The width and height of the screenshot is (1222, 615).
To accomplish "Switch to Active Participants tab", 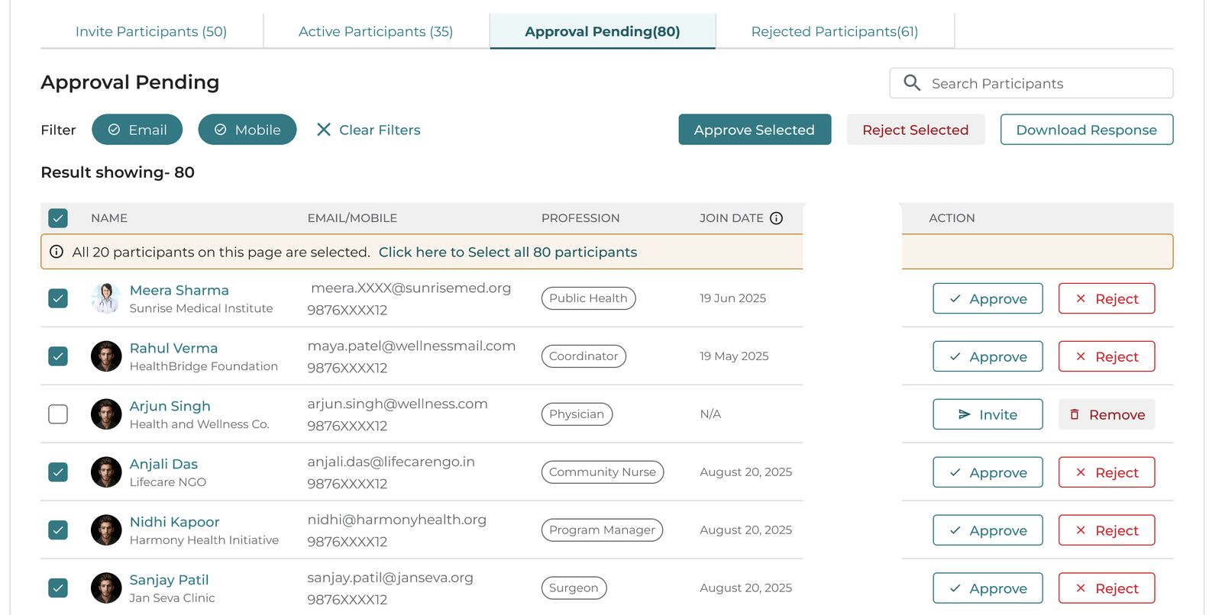I will click(376, 31).
